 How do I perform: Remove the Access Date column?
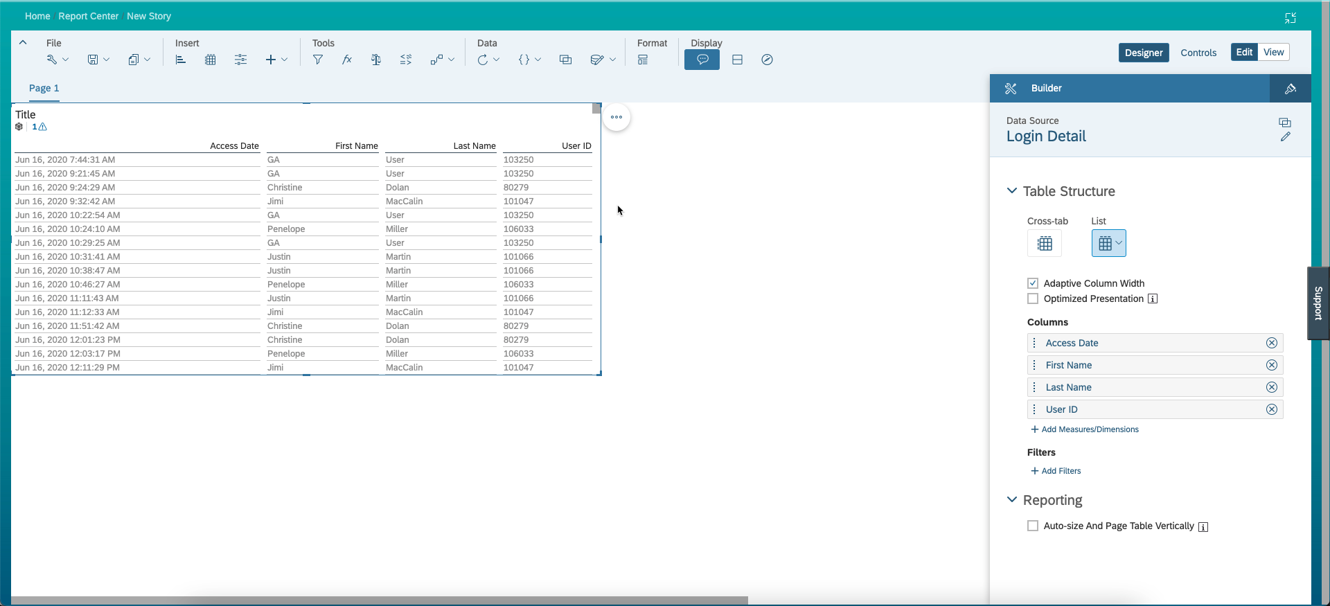coord(1272,343)
